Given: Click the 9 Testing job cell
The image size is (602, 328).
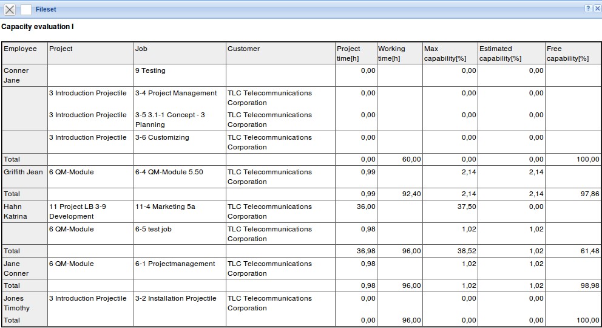Looking at the screenshot, I should (150, 70).
